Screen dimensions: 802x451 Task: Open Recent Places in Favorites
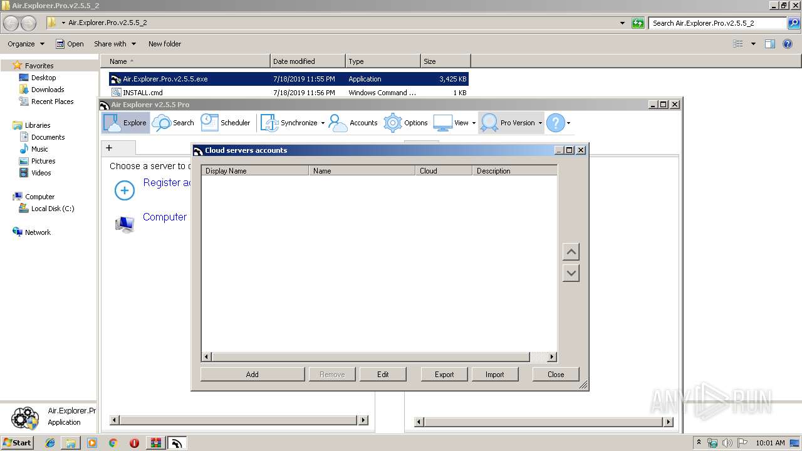pyautogui.click(x=52, y=101)
